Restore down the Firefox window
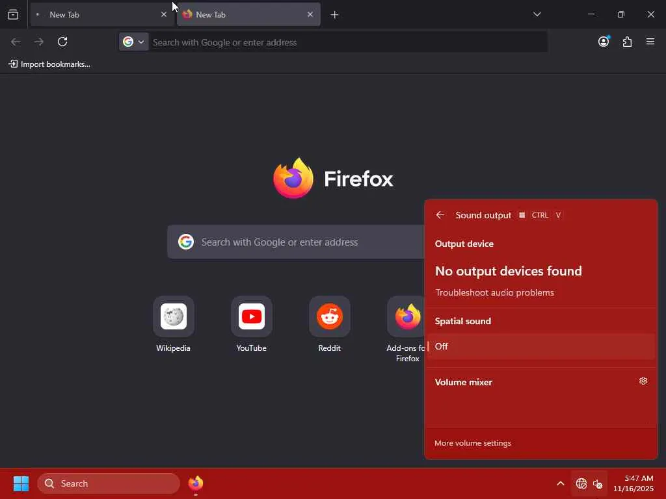The width and height of the screenshot is (666, 499). [621, 14]
